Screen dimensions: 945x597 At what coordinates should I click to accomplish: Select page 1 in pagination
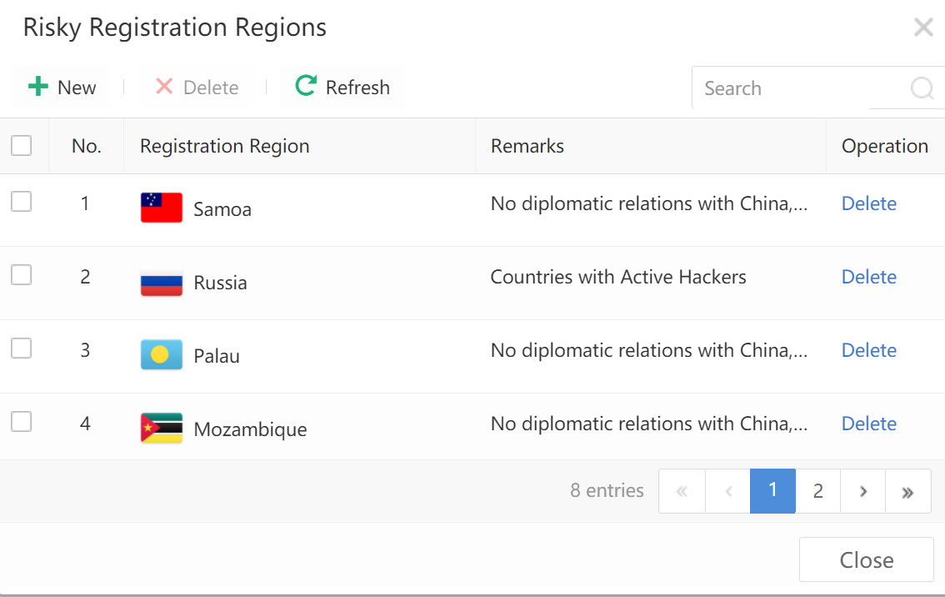[772, 491]
